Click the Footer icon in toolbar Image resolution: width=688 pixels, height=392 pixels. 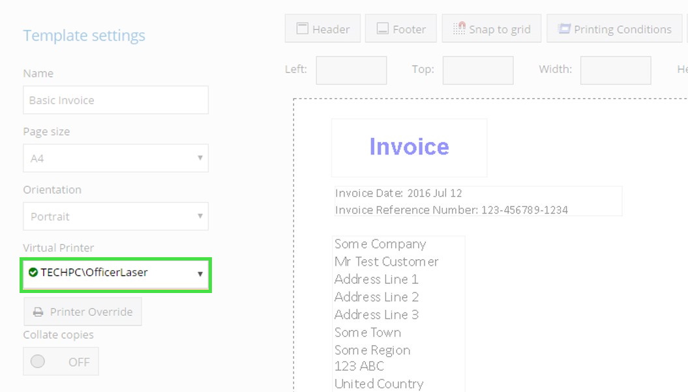pos(382,29)
